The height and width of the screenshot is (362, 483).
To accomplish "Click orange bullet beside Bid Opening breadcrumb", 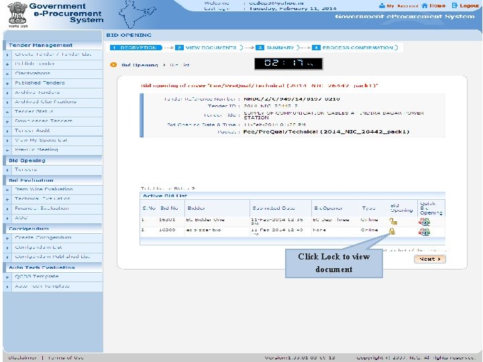I will pos(113,64).
